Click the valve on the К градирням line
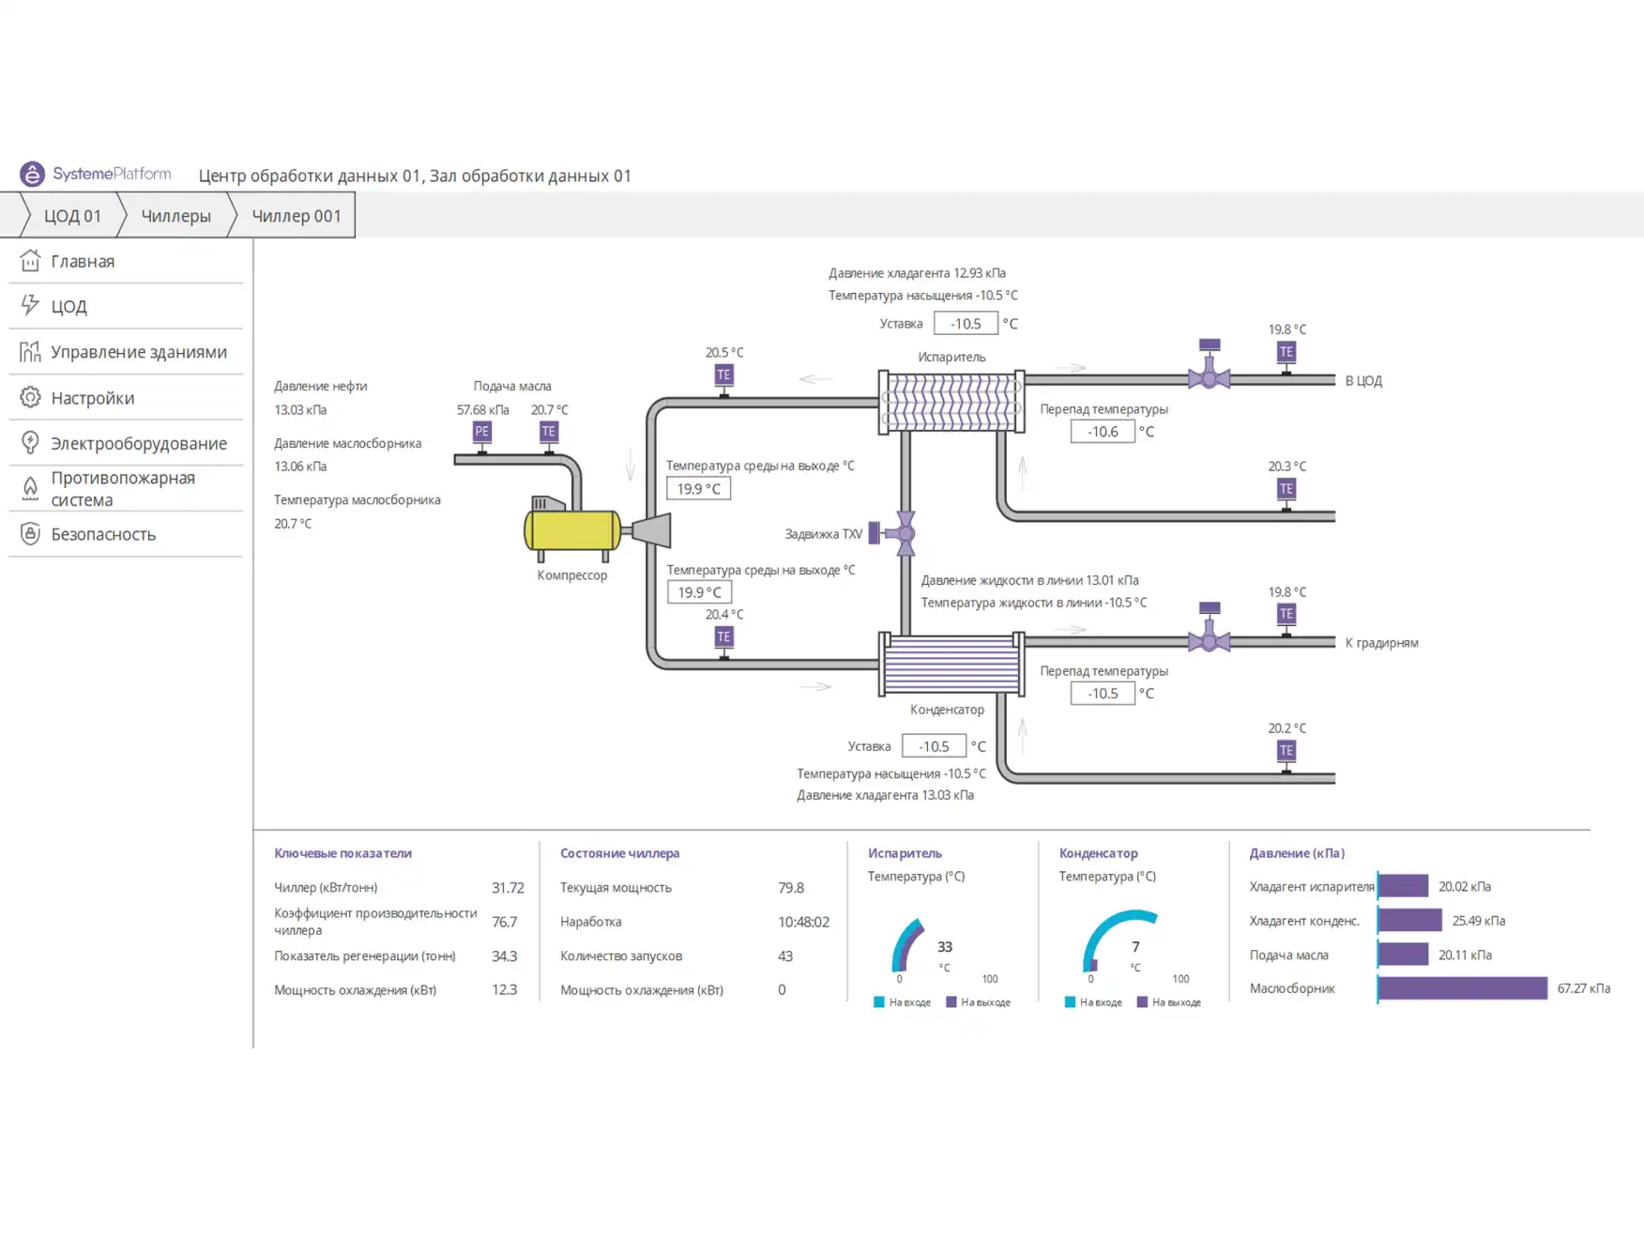This screenshot has height=1239, width=1644. [x=1209, y=641]
